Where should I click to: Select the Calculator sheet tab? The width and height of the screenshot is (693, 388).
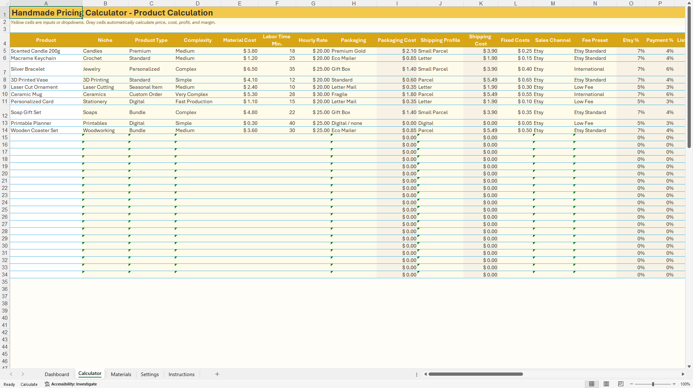coord(90,374)
